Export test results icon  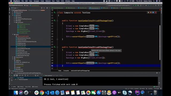pos(38,75)
